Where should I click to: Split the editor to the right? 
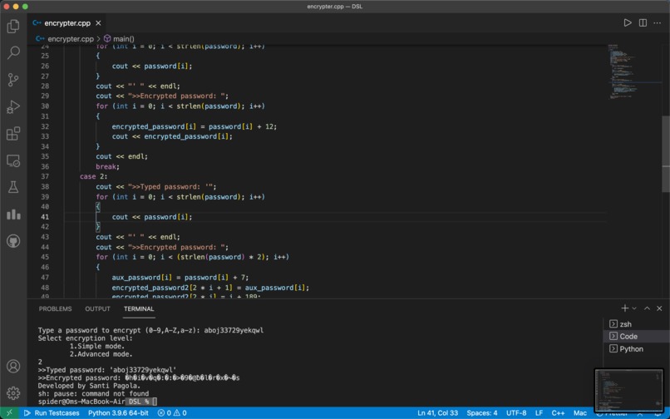pyautogui.click(x=643, y=22)
